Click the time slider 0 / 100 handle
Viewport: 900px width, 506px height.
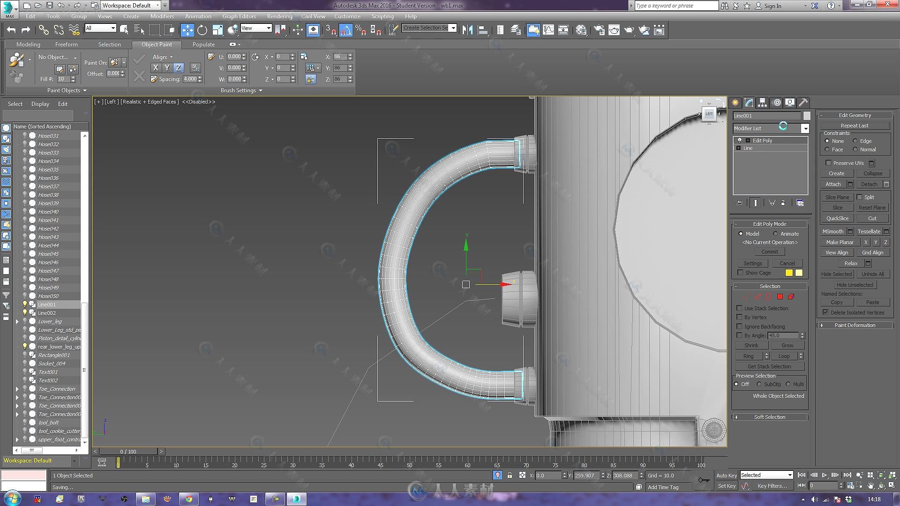click(128, 452)
